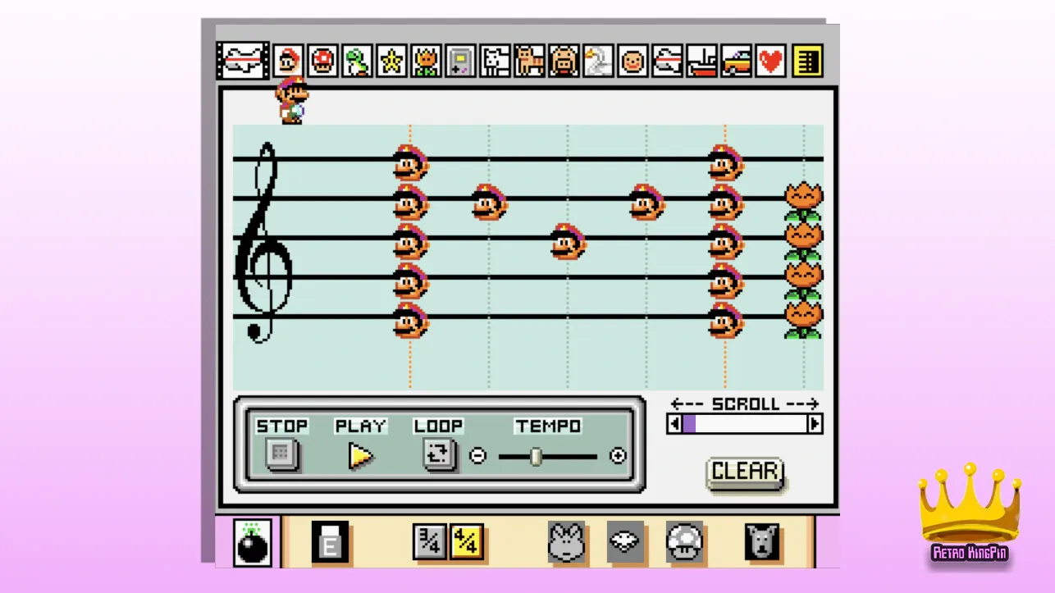Image resolution: width=1055 pixels, height=593 pixels.
Task: Select the fire flower instrument in toolbar
Action: 426,62
